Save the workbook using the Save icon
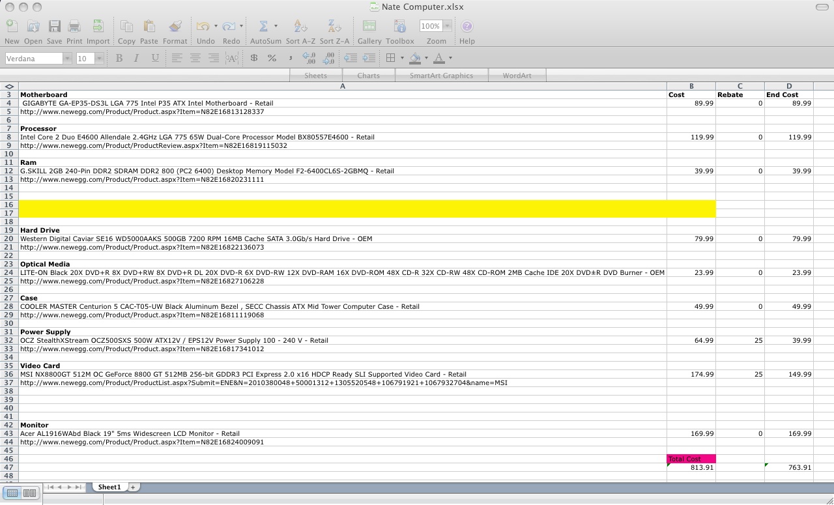Viewport: 834px width, 505px height. pyautogui.click(x=55, y=27)
